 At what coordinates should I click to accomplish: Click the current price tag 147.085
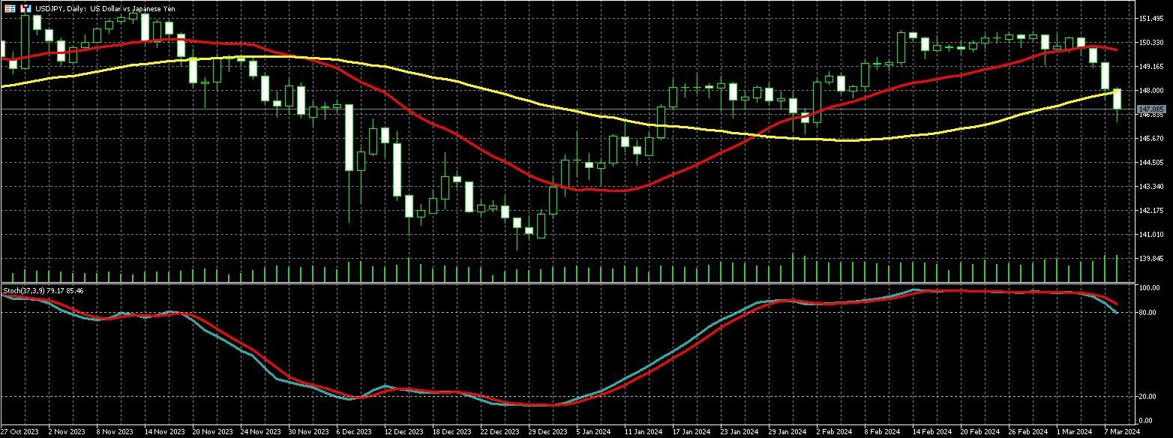click(1150, 109)
